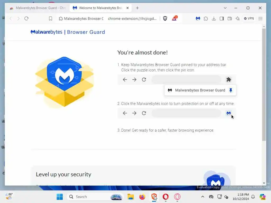The height and width of the screenshot is (203, 271).
Task: Click the cloud sync tray icon
Action: (211, 197)
